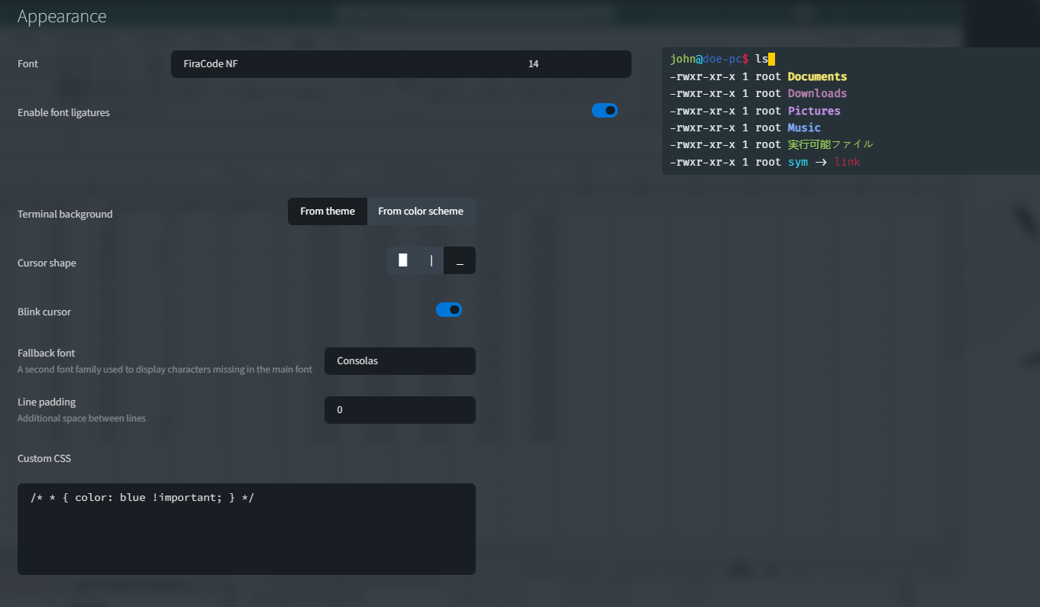Click the Enable font ligatures label
This screenshot has width=1040, height=607.
(63, 112)
